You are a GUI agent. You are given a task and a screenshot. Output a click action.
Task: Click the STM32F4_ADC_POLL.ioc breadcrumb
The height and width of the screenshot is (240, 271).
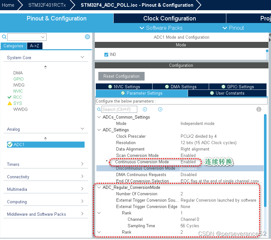click(137, 5)
